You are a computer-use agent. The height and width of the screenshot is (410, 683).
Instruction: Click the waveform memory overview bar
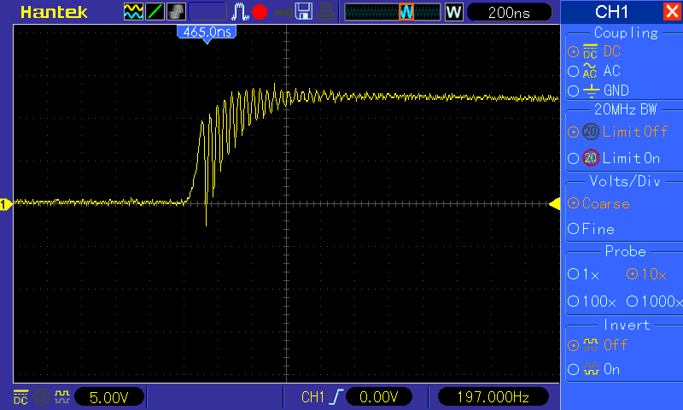393,12
